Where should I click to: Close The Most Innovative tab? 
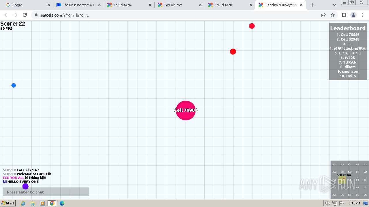tap(99, 5)
